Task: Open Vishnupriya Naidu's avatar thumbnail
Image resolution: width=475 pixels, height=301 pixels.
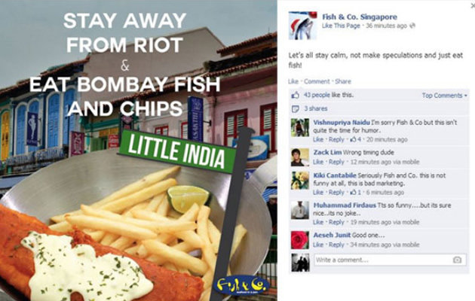Action: [300, 127]
